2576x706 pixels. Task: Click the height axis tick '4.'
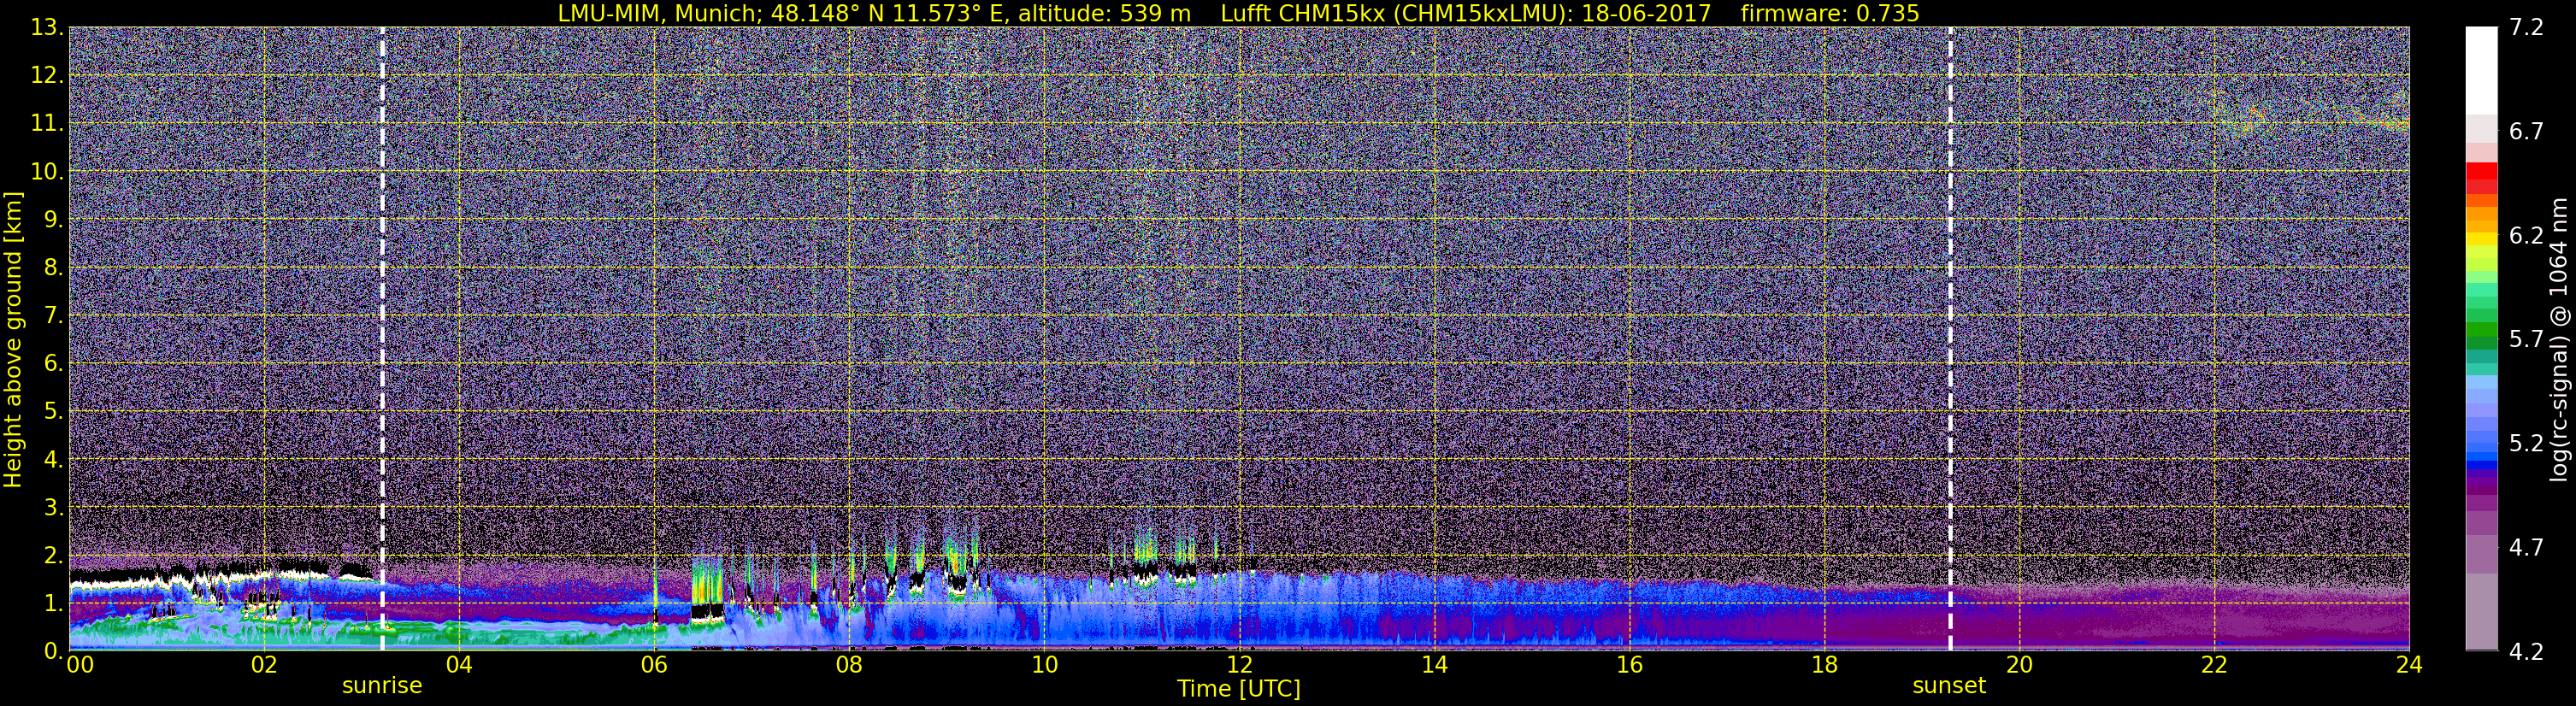[53, 460]
